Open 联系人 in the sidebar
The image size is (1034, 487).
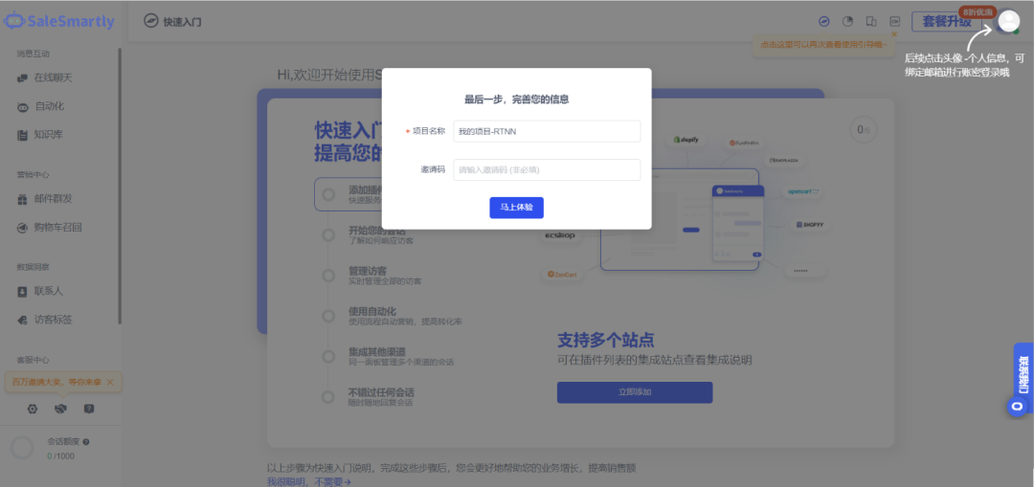coord(40,291)
